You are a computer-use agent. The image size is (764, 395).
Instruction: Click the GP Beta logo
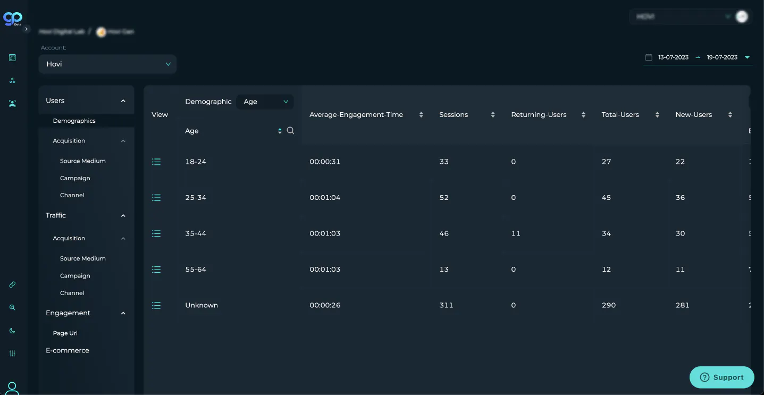tap(12, 19)
